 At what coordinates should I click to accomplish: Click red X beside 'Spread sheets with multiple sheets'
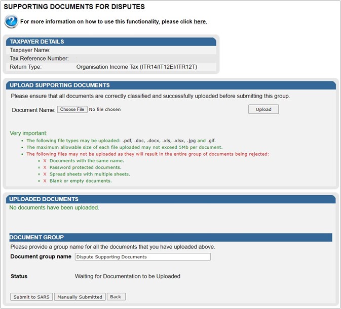[x=45, y=174]
